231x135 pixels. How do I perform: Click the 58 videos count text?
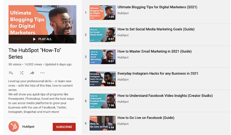15,64
